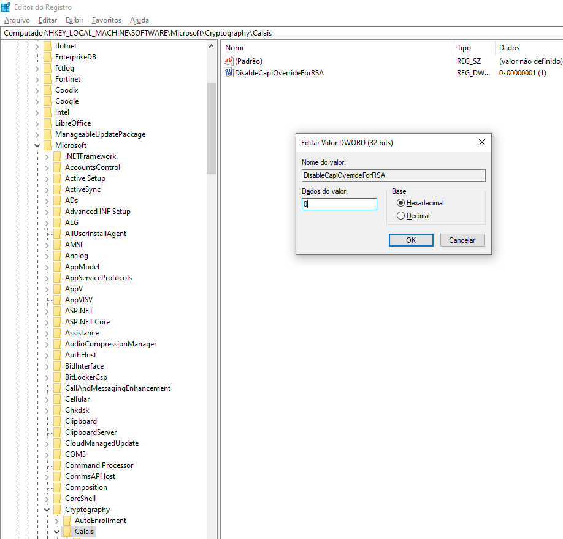Click the AuthHost folder icon

pyautogui.click(x=57, y=355)
